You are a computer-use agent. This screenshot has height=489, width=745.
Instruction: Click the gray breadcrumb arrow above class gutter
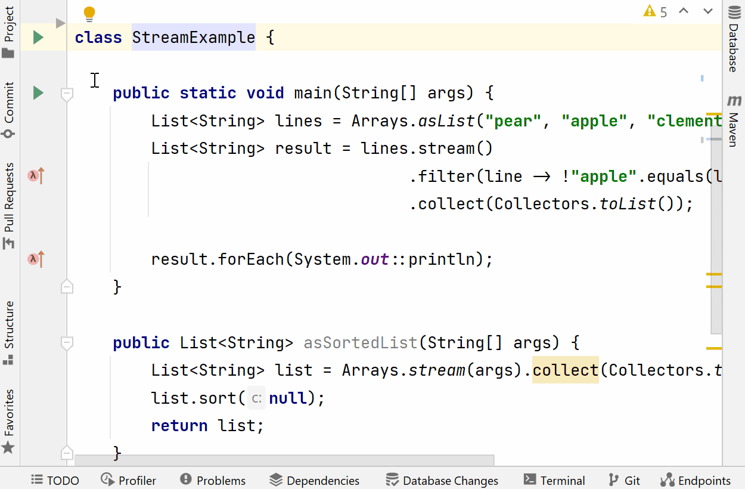point(60,23)
